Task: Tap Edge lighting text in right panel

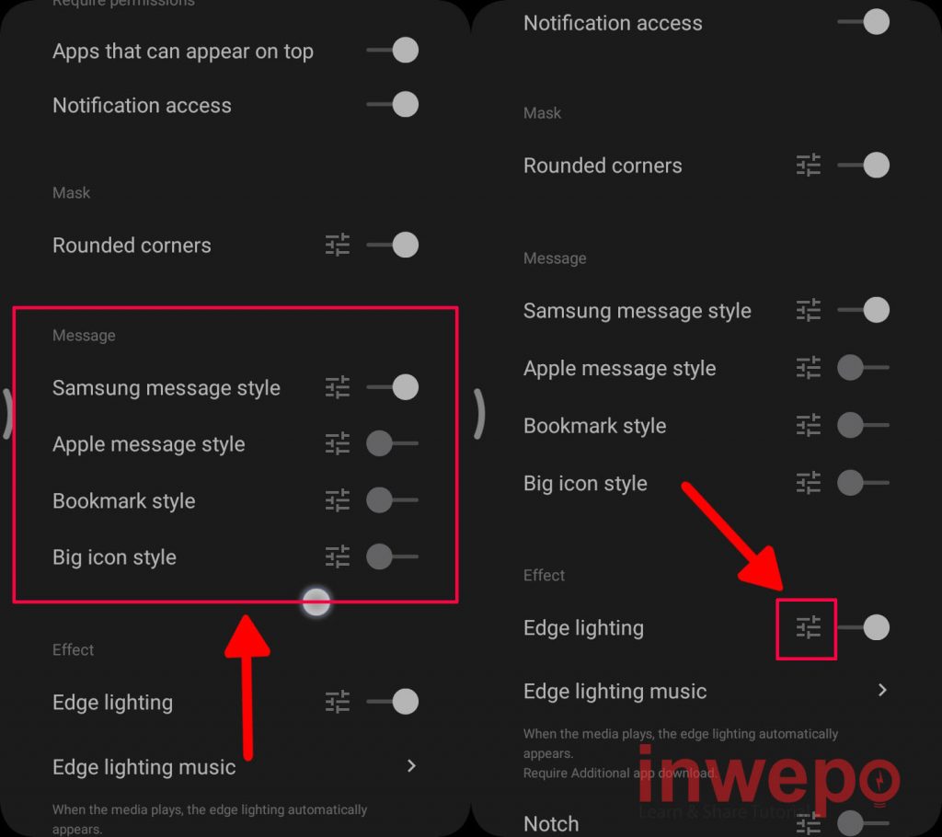Action: click(583, 628)
